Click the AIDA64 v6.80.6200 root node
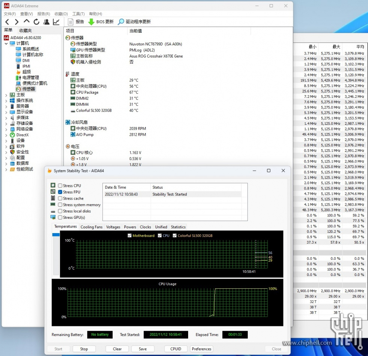 coord(26,38)
